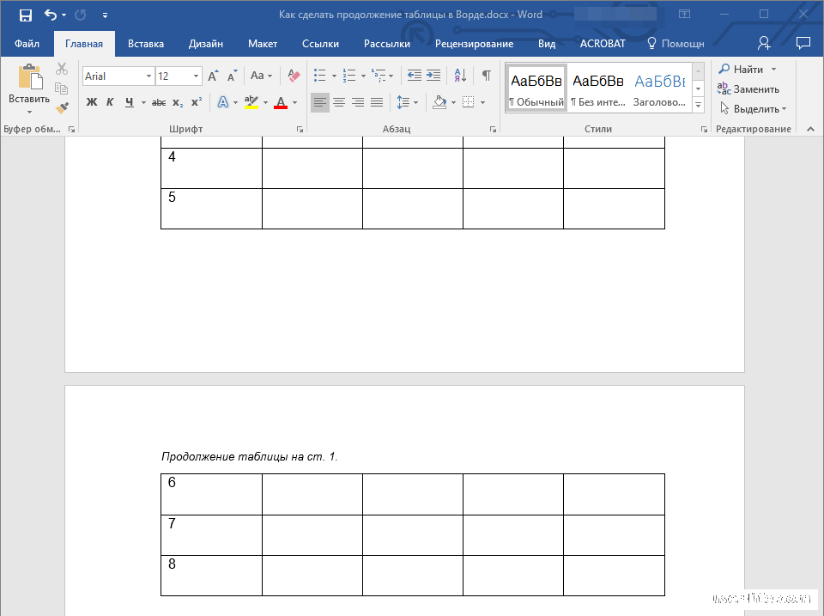Viewport: 824px width, 616px height.
Task: Copy selection with the Copy icon
Action: point(62,88)
